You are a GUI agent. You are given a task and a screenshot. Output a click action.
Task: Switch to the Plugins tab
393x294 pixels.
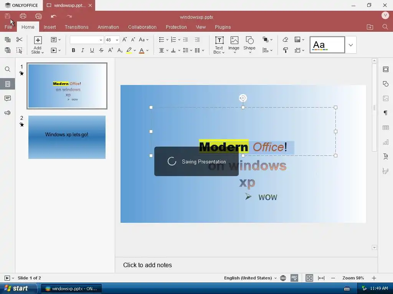pos(223,27)
